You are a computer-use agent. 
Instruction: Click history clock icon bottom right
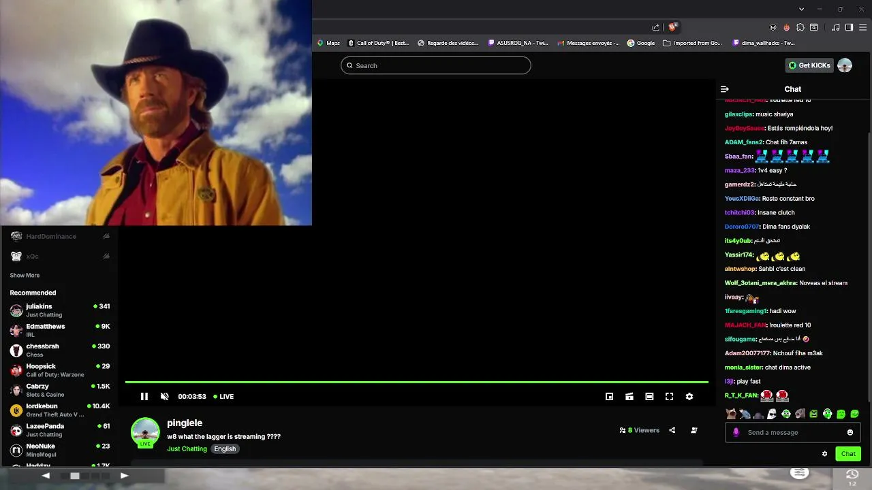[852, 474]
